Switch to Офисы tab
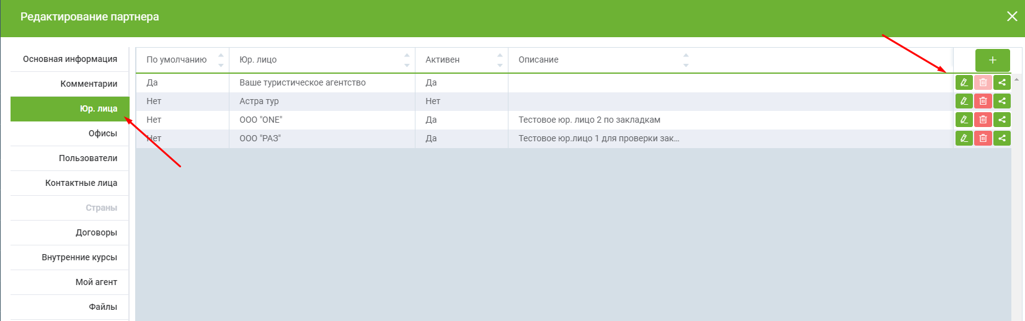 [69, 133]
